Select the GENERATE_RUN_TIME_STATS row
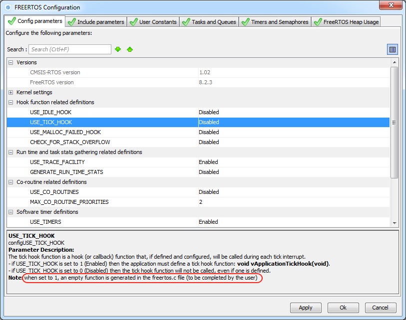Screen dimensions: 406x320 click(198, 172)
